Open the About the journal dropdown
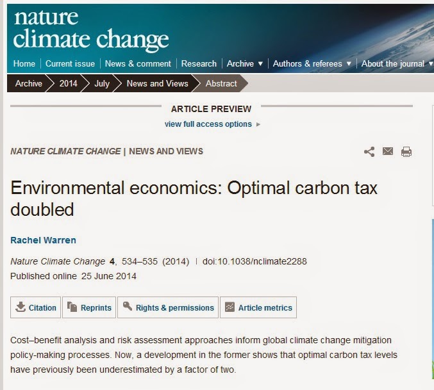 [397, 64]
